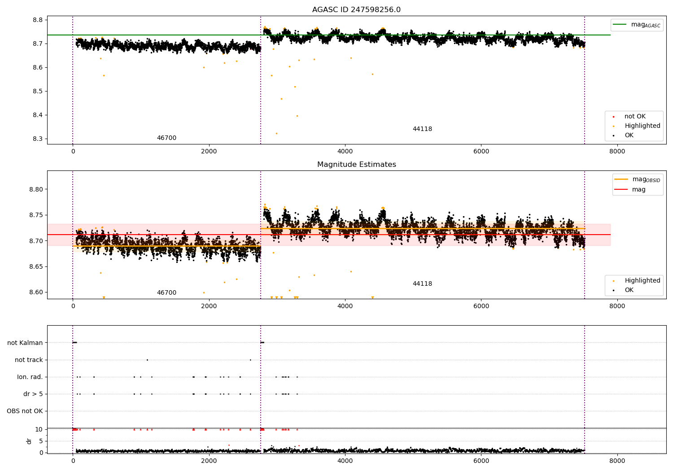This screenshot has width=673, height=471.
Task: Click the 6000 x-tick under the bottom dr panel
Action: 481,461
